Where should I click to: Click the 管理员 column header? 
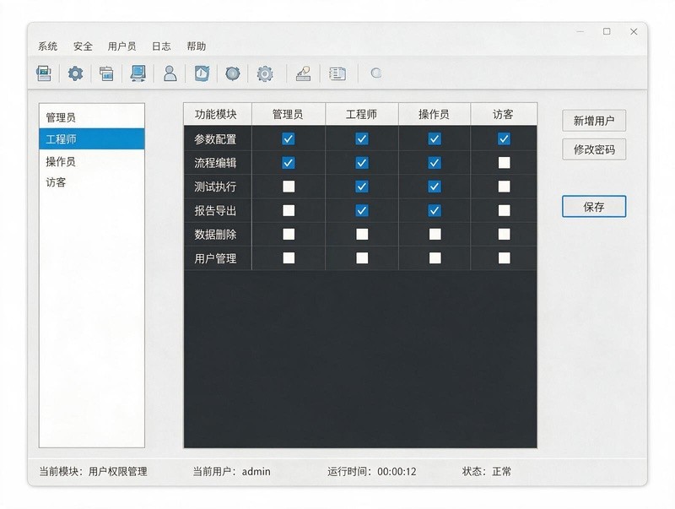pyautogui.click(x=289, y=114)
